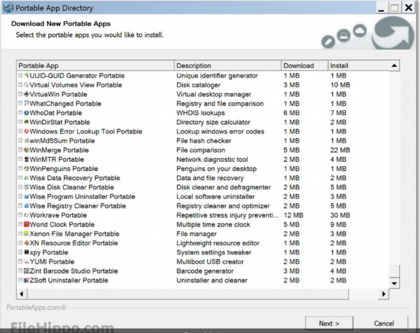
Task: Click the list scrollbar down arrow
Action: (394, 283)
